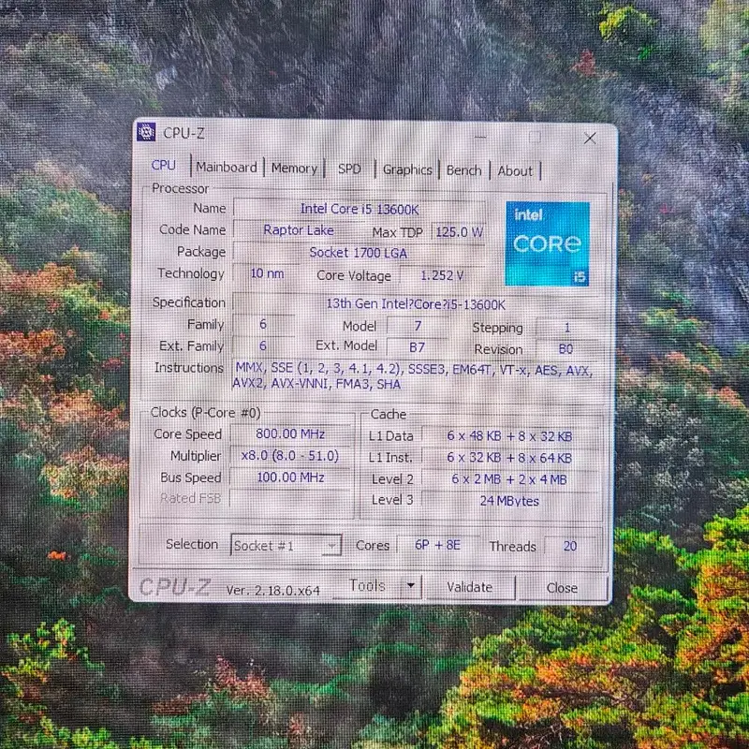The width and height of the screenshot is (749, 749).
Task: Click the L1 Data 6 x 48 KB value
Action: pos(509,436)
